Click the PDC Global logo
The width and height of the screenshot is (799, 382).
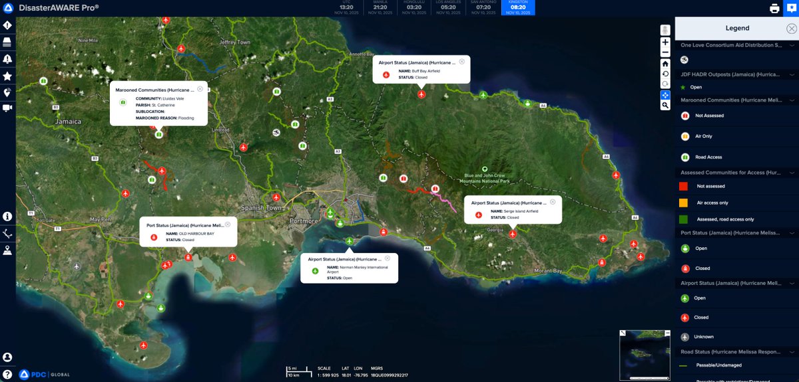(44, 374)
